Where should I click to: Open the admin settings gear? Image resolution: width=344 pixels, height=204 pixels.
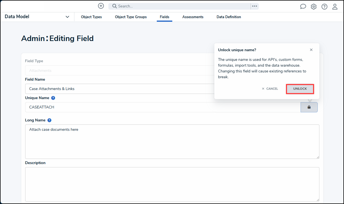(314, 7)
